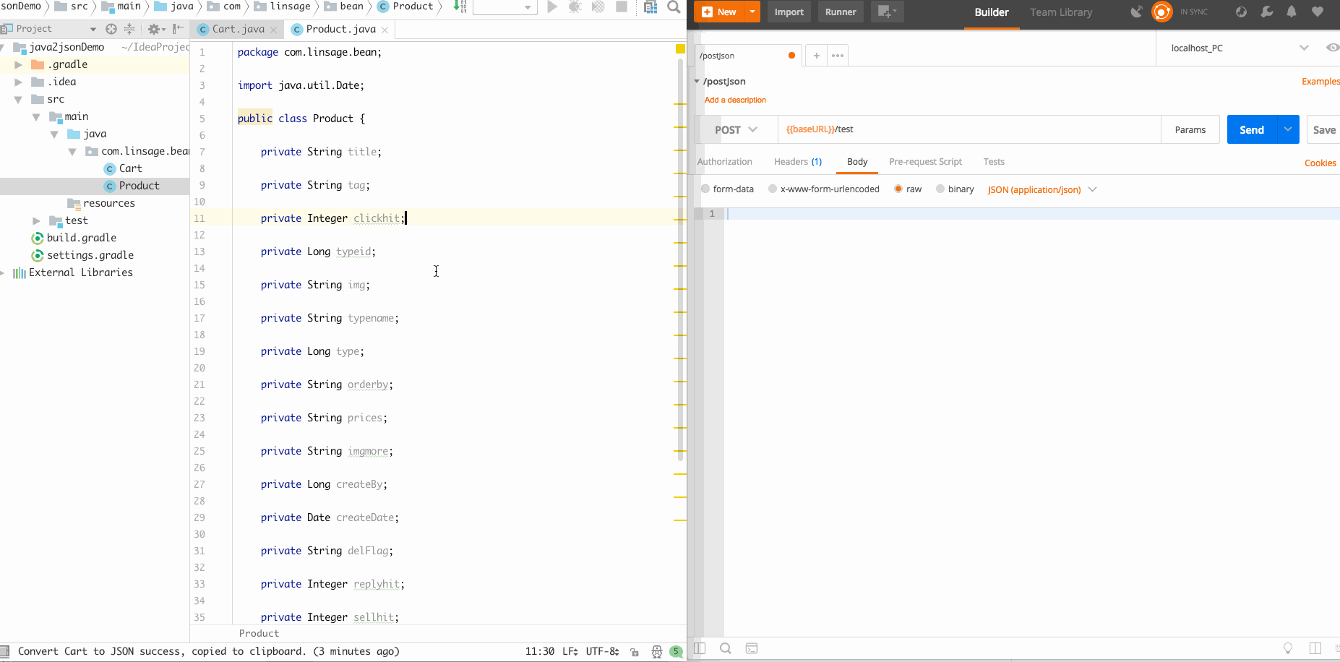
Task: Select the raw body radio button
Action: [898, 189]
